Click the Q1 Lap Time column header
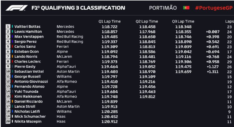Screen dimensions: 234x127 110,22
